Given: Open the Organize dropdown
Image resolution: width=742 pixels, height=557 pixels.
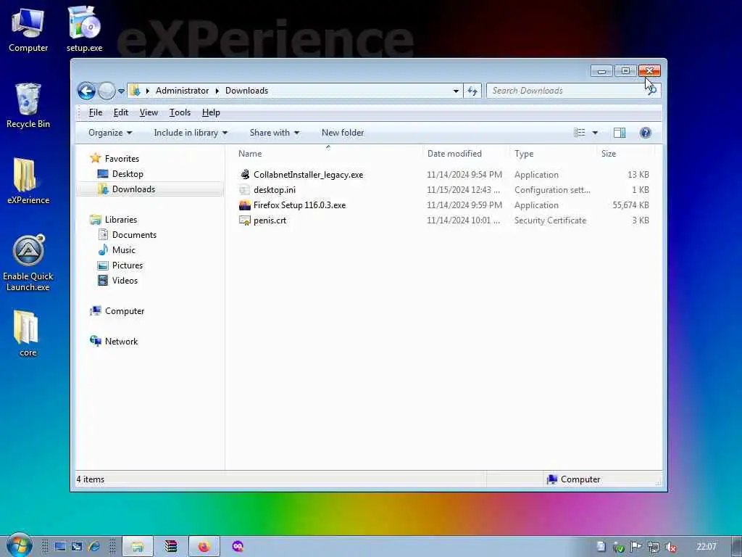Looking at the screenshot, I should (x=110, y=133).
